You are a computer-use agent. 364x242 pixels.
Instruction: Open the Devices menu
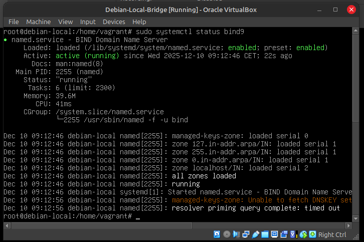[114, 22]
